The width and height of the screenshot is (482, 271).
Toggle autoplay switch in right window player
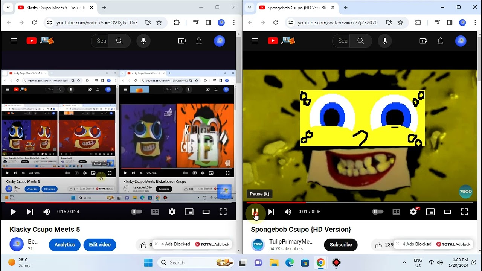(378, 212)
